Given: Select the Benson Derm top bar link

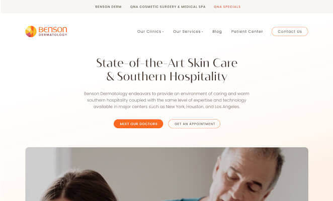Looking at the screenshot, I should [108, 7].
